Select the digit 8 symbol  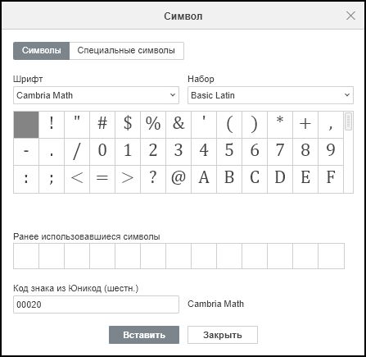(x=305, y=152)
